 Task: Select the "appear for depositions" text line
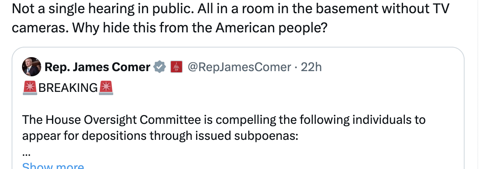point(160,136)
